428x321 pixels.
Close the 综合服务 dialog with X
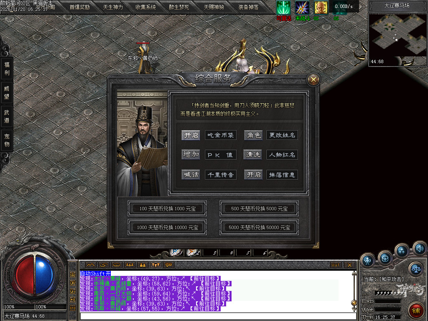tap(313, 79)
